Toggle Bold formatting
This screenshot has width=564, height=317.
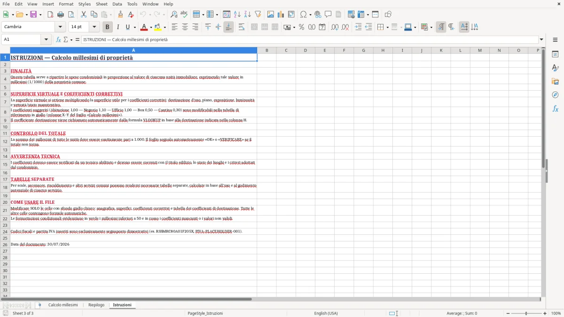click(108, 27)
